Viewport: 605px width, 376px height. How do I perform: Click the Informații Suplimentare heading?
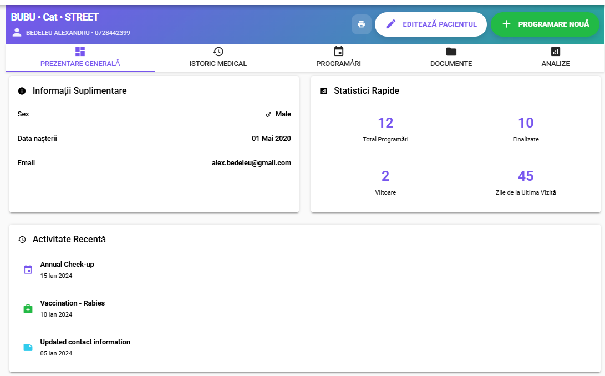pos(79,91)
